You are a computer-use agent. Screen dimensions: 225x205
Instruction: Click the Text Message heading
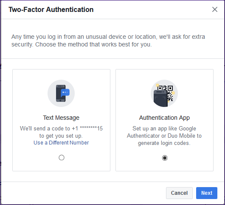tap(61, 118)
